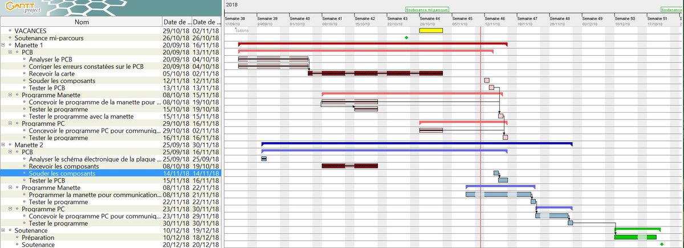Click the dark red Recevoir la carte bar

coord(375,73)
